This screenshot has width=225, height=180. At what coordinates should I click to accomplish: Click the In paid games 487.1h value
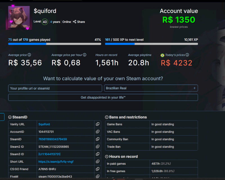(x=161, y=164)
